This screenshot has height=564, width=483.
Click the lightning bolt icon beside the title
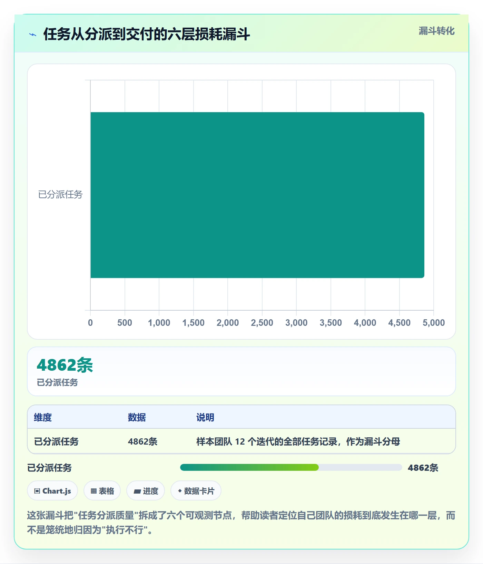pos(33,35)
